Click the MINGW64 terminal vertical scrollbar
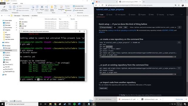This screenshot has height=106, width=188. [85, 57]
